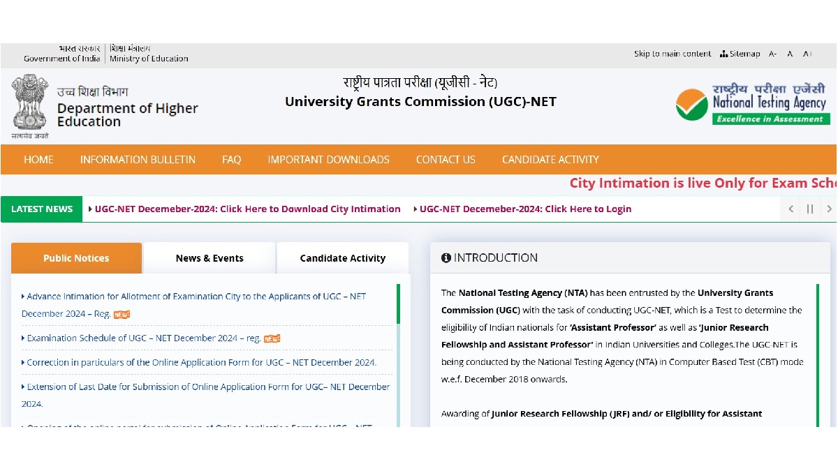Open the INFORMATION BULLETIN menu
Screen dimensions: 838x471
coord(138,160)
